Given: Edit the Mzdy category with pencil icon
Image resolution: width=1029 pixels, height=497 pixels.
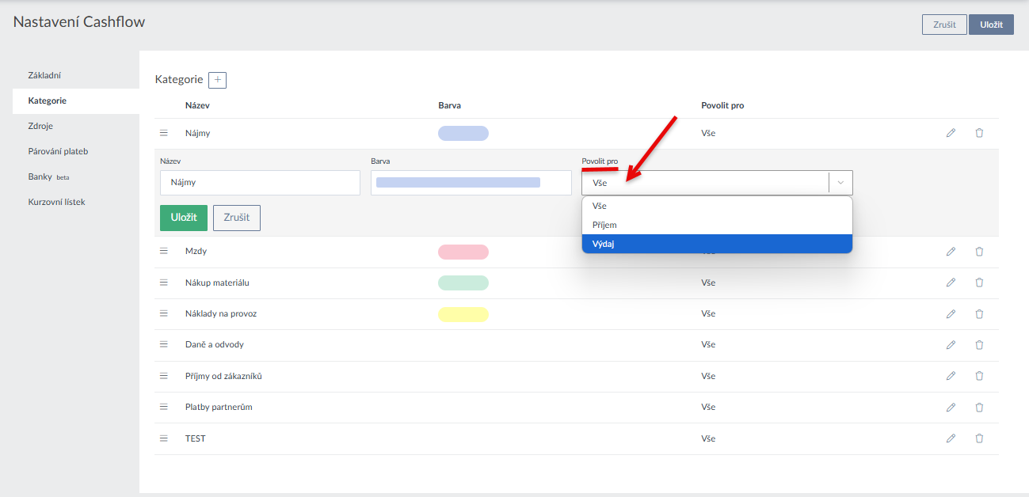Looking at the screenshot, I should 951,252.
